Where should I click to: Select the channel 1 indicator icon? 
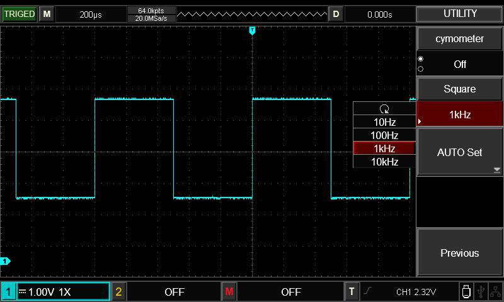8,291
